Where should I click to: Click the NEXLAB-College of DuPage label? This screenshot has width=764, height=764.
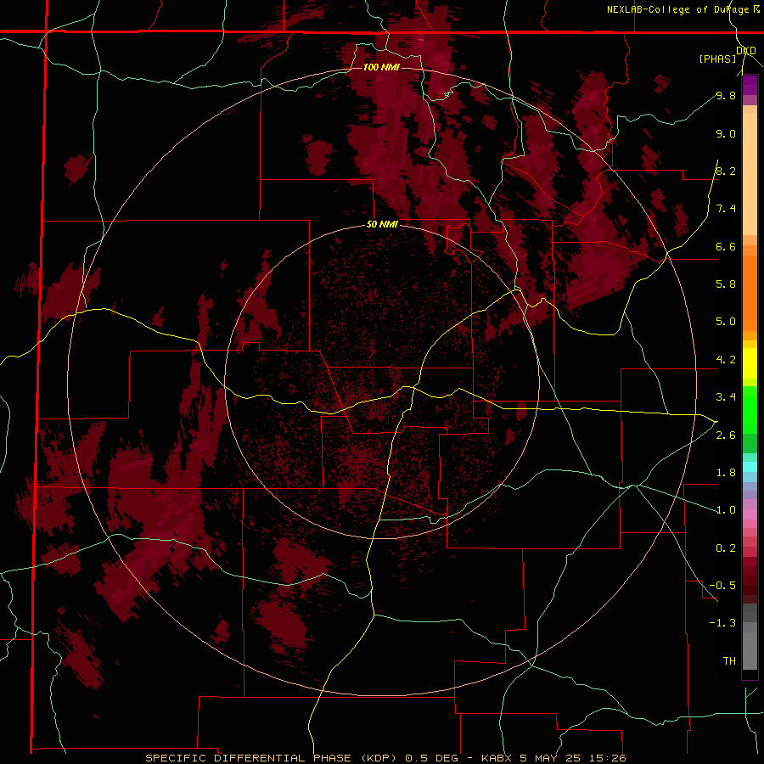[677, 9]
